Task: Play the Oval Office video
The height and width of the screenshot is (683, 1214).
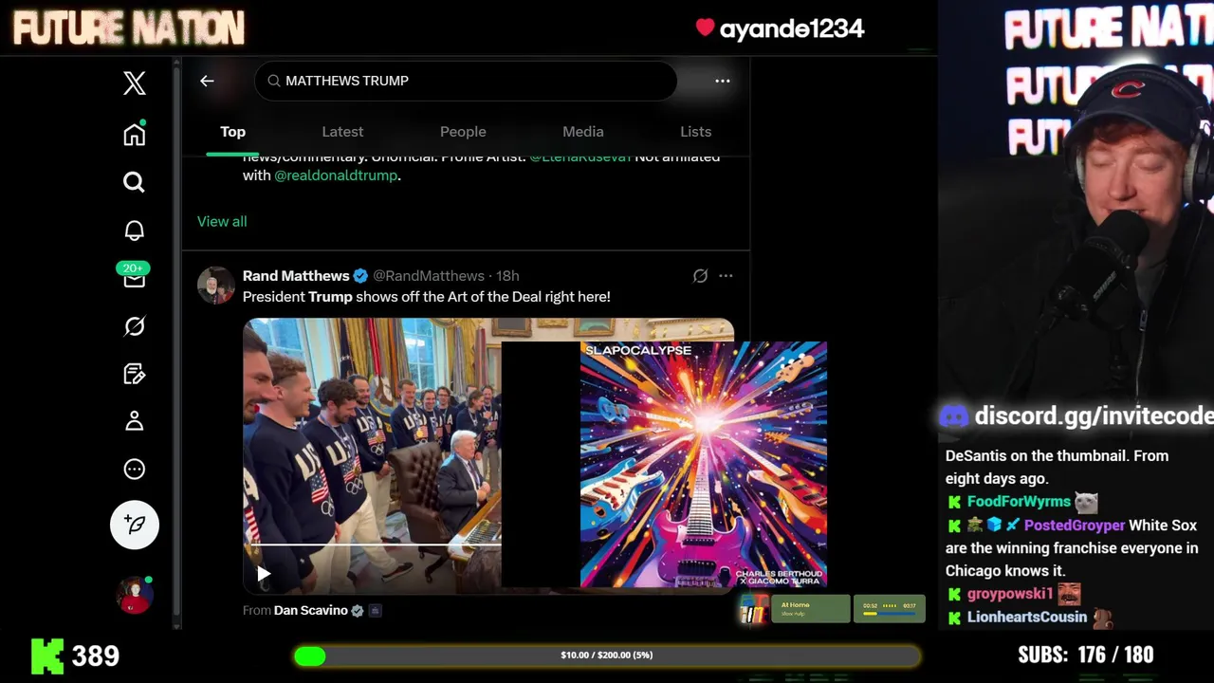Action: pyautogui.click(x=264, y=573)
